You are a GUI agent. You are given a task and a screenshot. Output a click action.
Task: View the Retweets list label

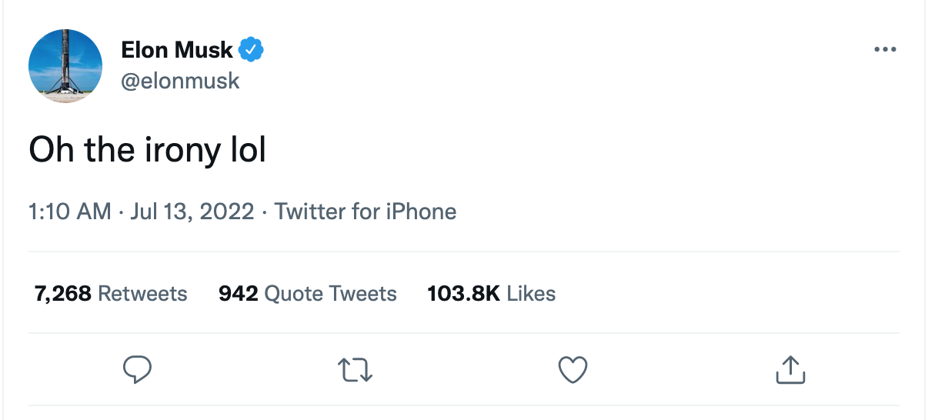(x=143, y=293)
